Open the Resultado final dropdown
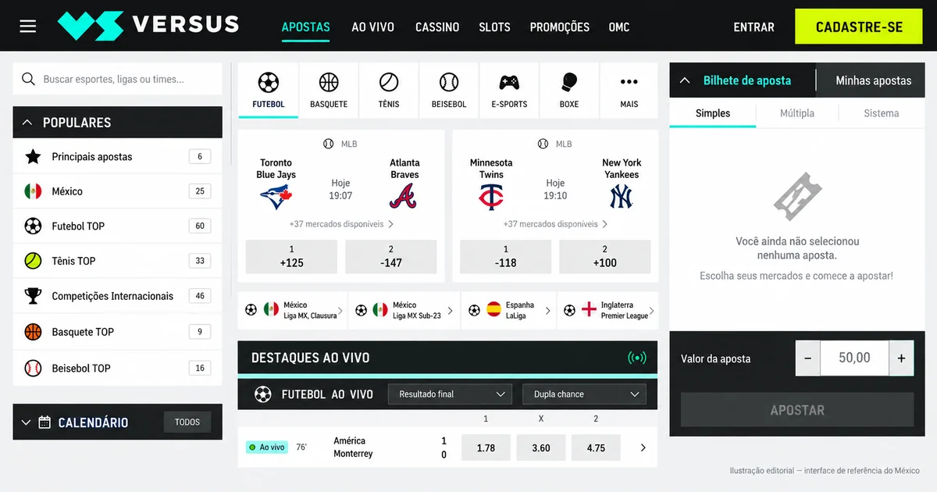This screenshot has height=492, width=937. pos(450,394)
